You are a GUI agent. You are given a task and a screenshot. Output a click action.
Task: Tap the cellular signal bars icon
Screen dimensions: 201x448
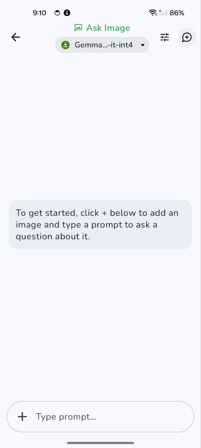(163, 13)
